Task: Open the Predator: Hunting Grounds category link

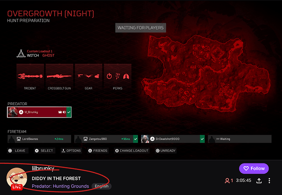Action: click(x=60, y=186)
